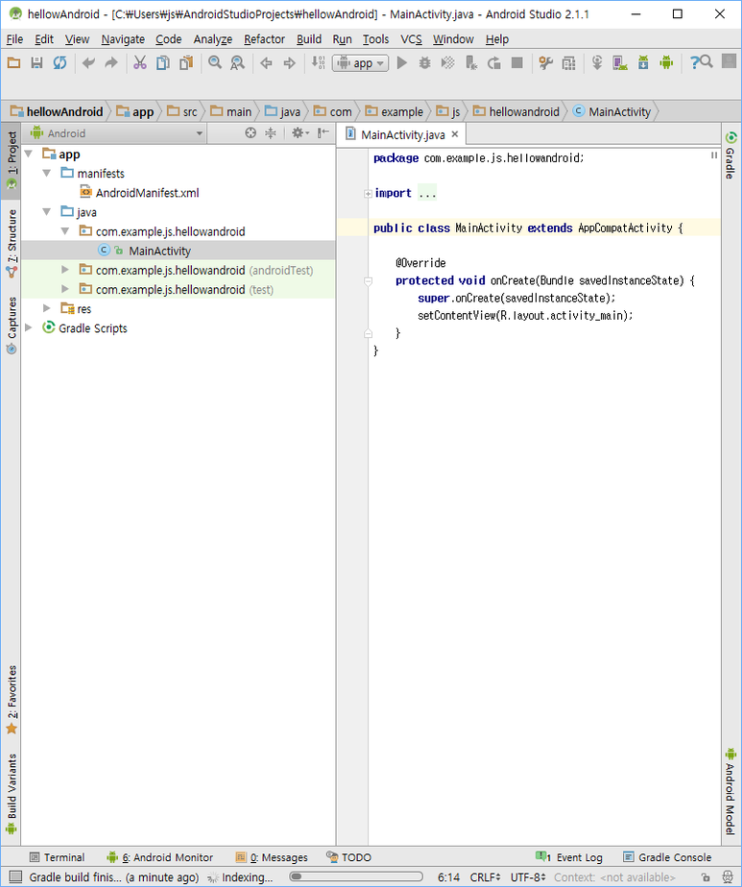
Task: Click the Synchronize icon
Action: coord(60,62)
